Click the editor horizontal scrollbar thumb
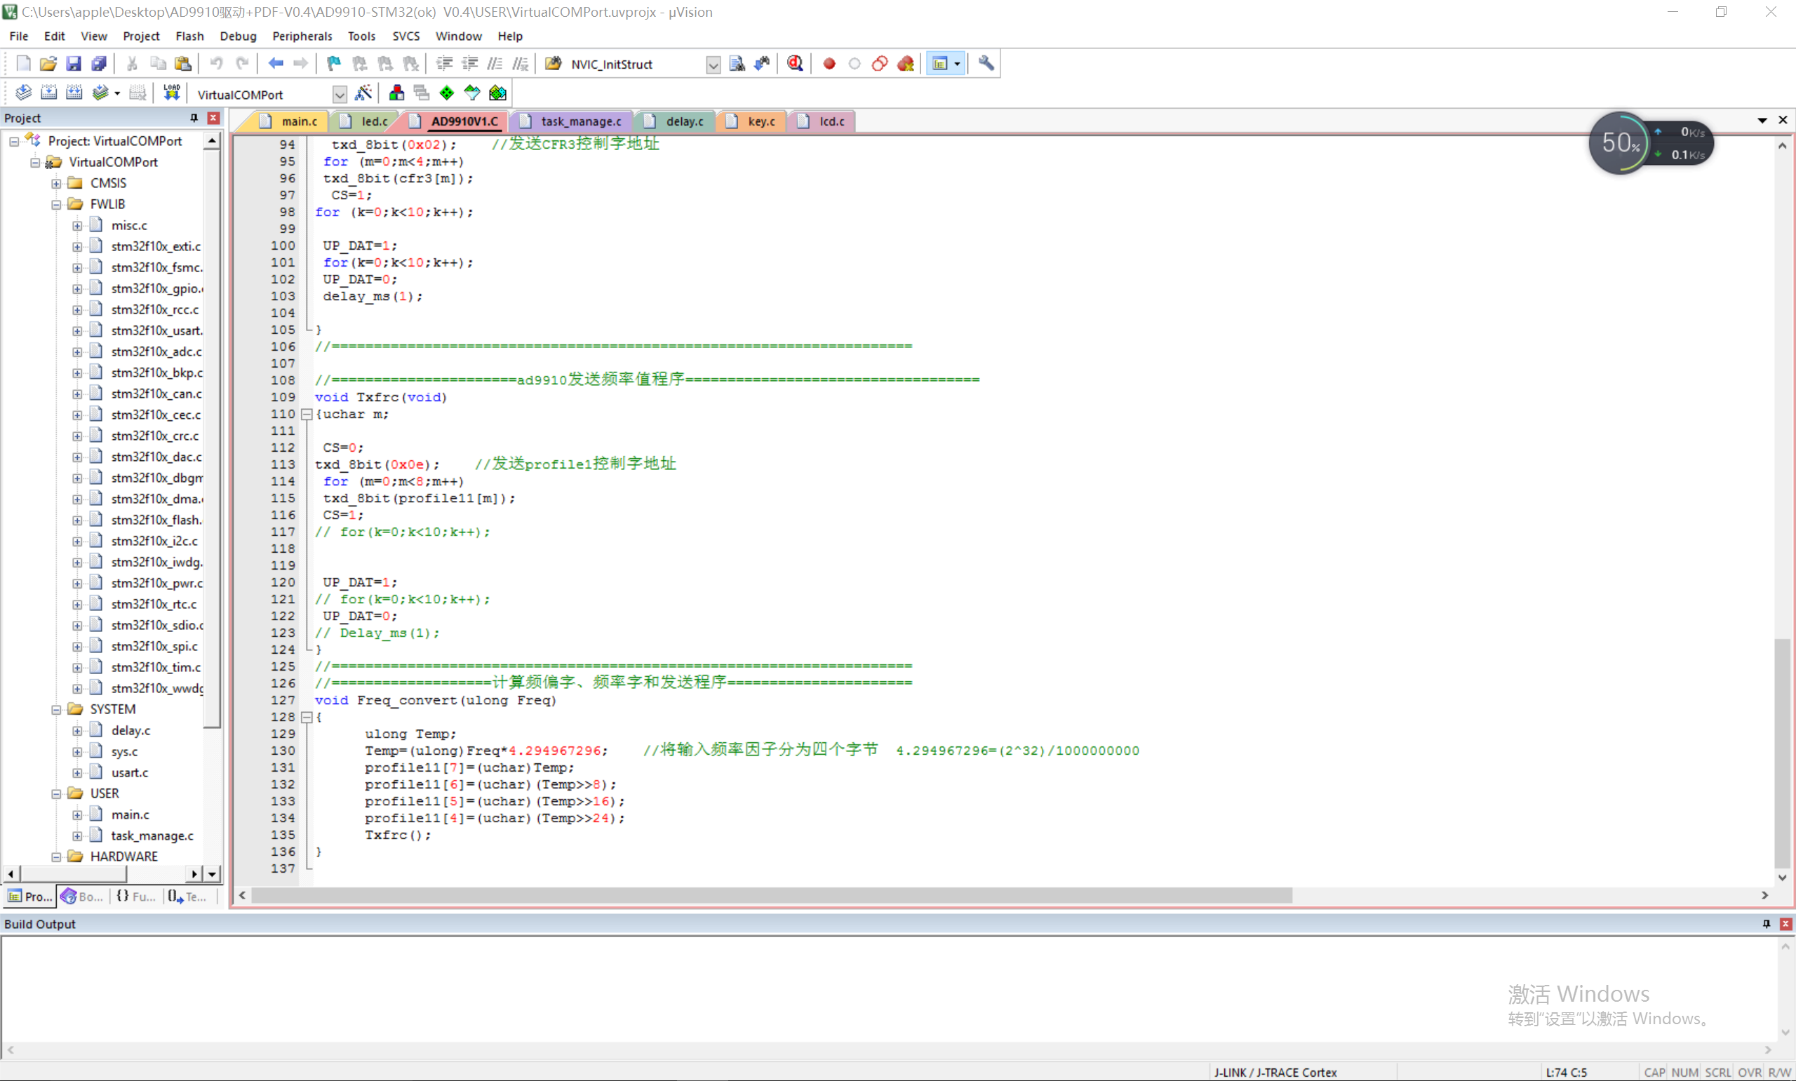 [x=770, y=895]
